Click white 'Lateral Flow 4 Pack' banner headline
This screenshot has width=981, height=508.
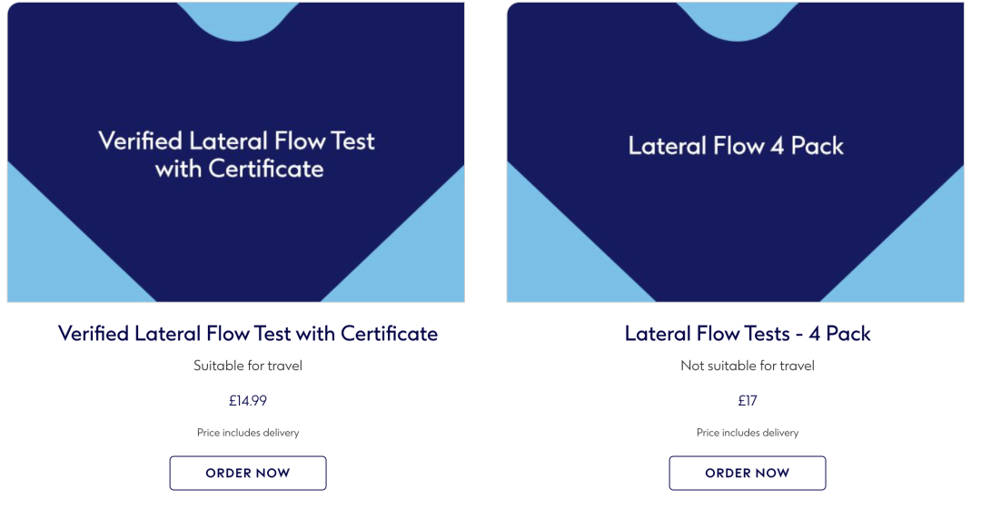pos(737,145)
